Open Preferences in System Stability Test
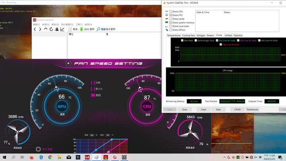This screenshot has width=286, height=161. 253,110
